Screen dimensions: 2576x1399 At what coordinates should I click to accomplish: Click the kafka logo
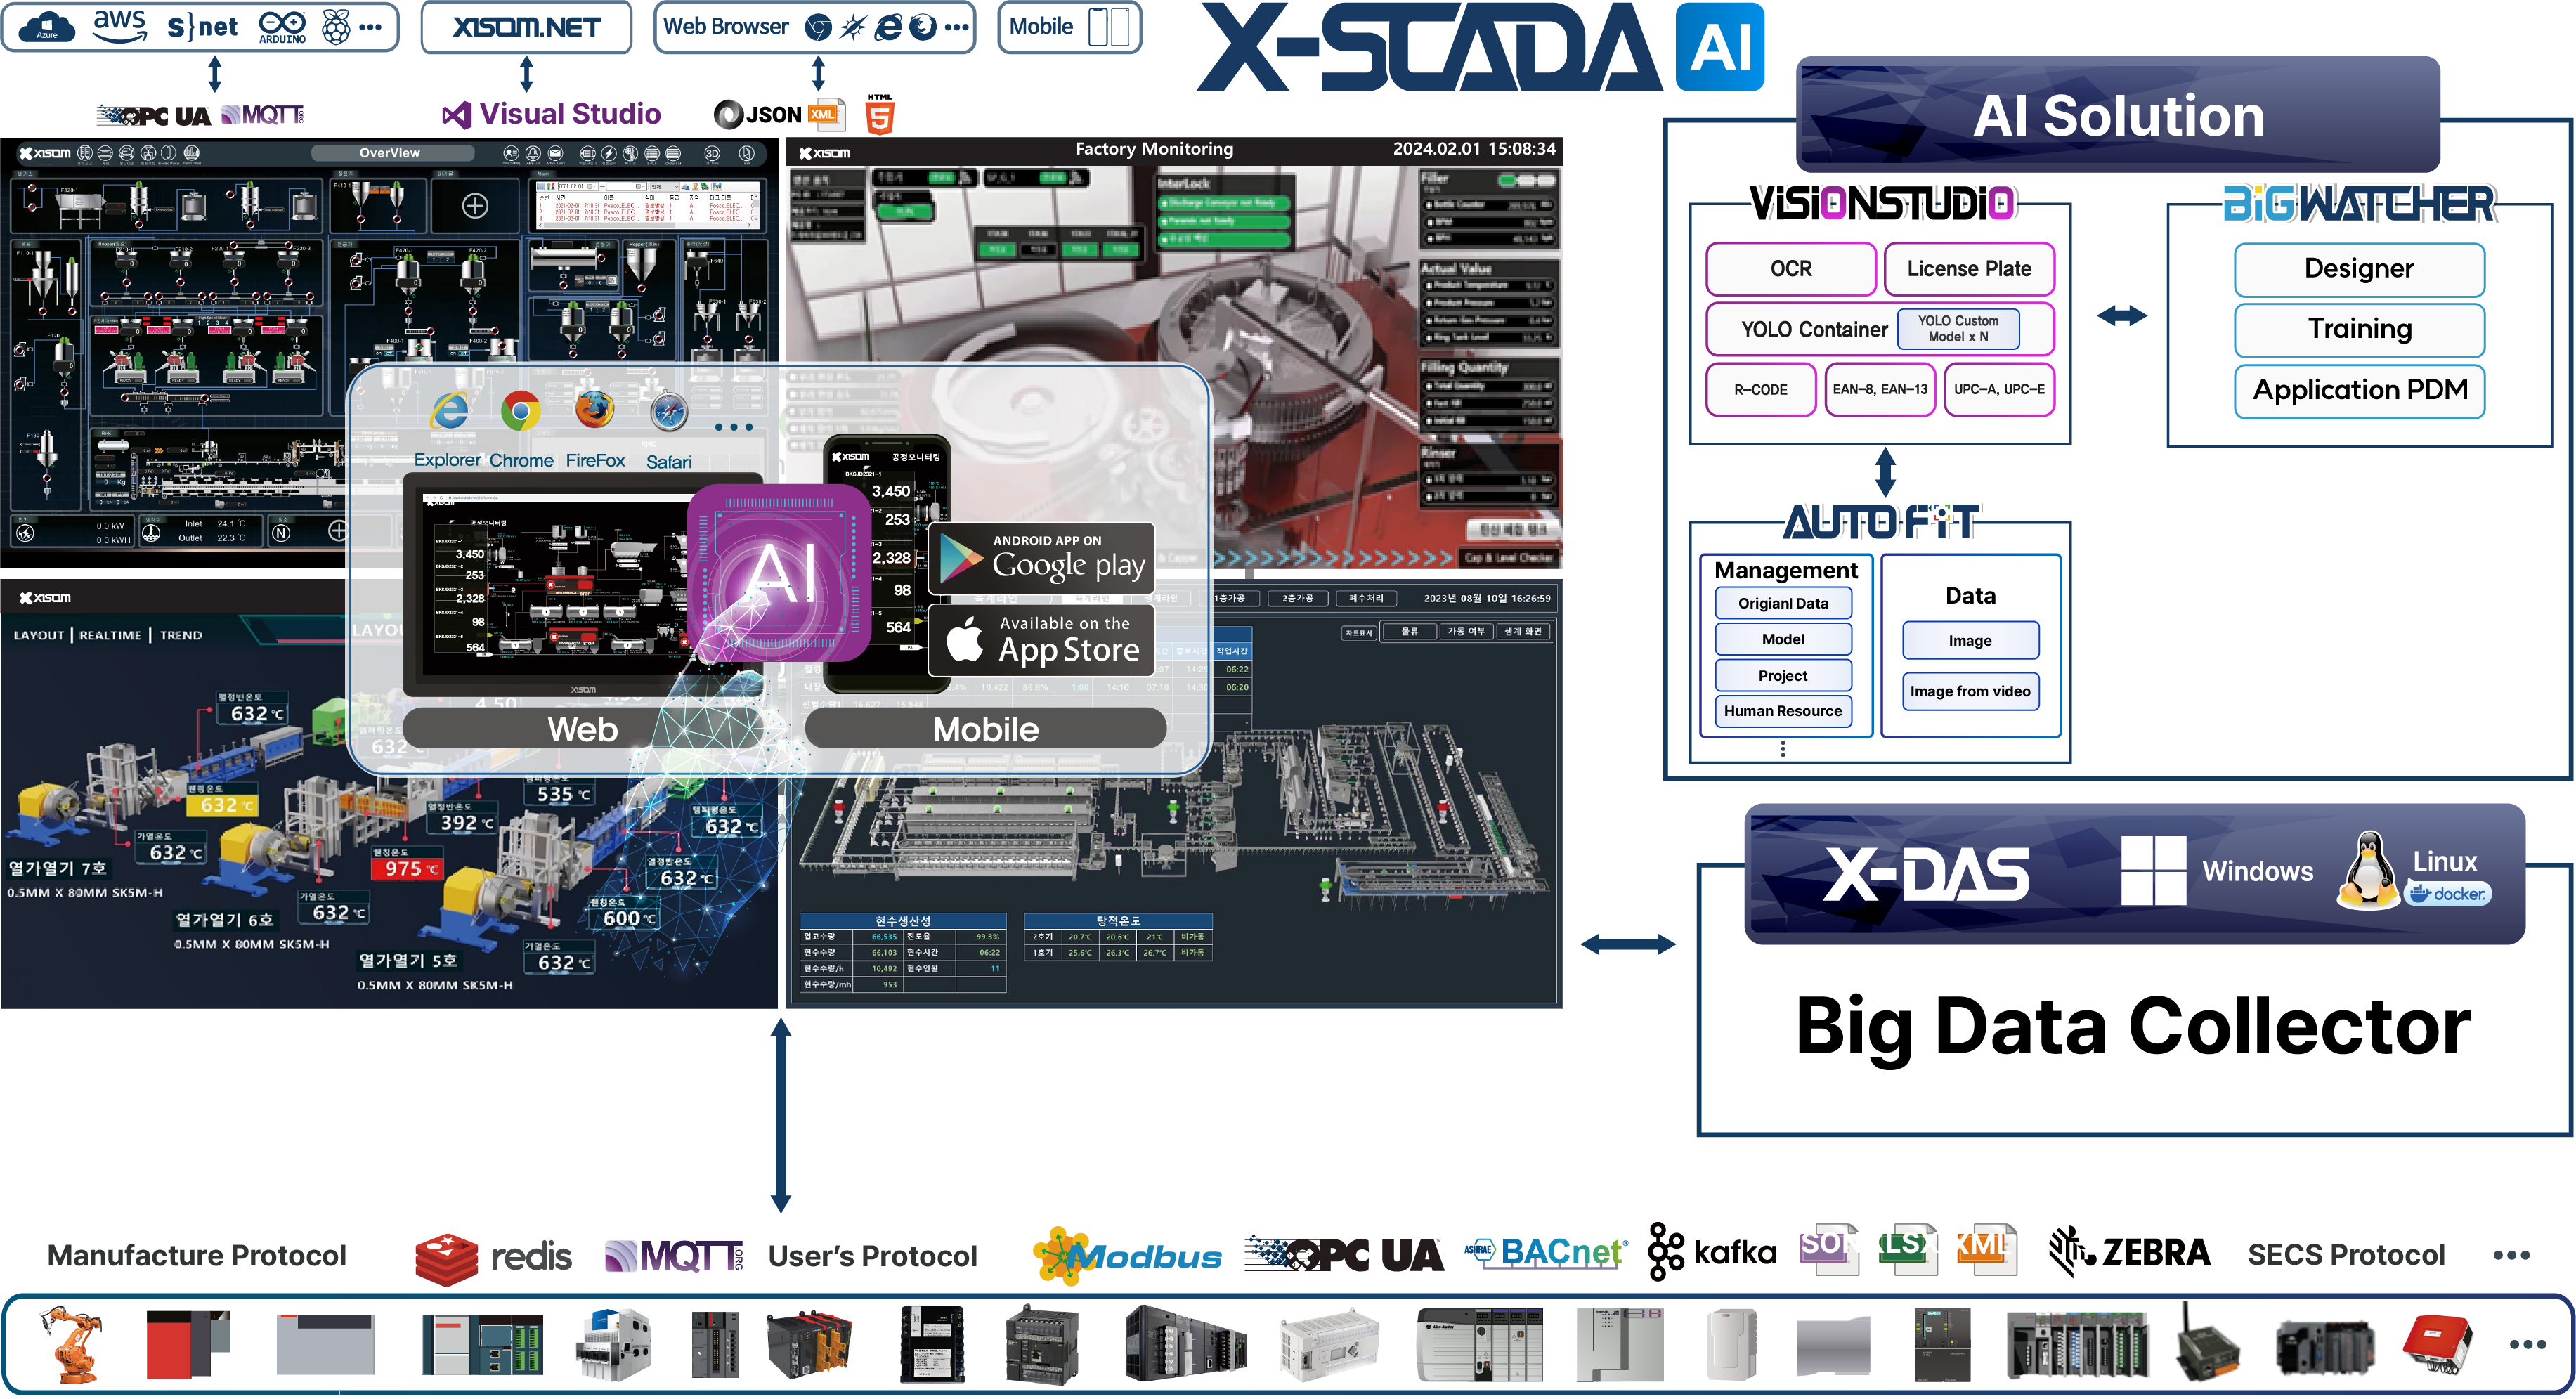pos(1712,1252)
